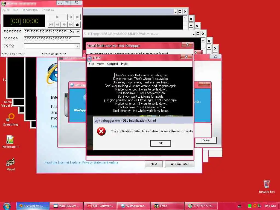The height and width of the screenshot is (210, 280).
Task: Close the Flash window
Action: pyautogui.click(x=186, y=57)
